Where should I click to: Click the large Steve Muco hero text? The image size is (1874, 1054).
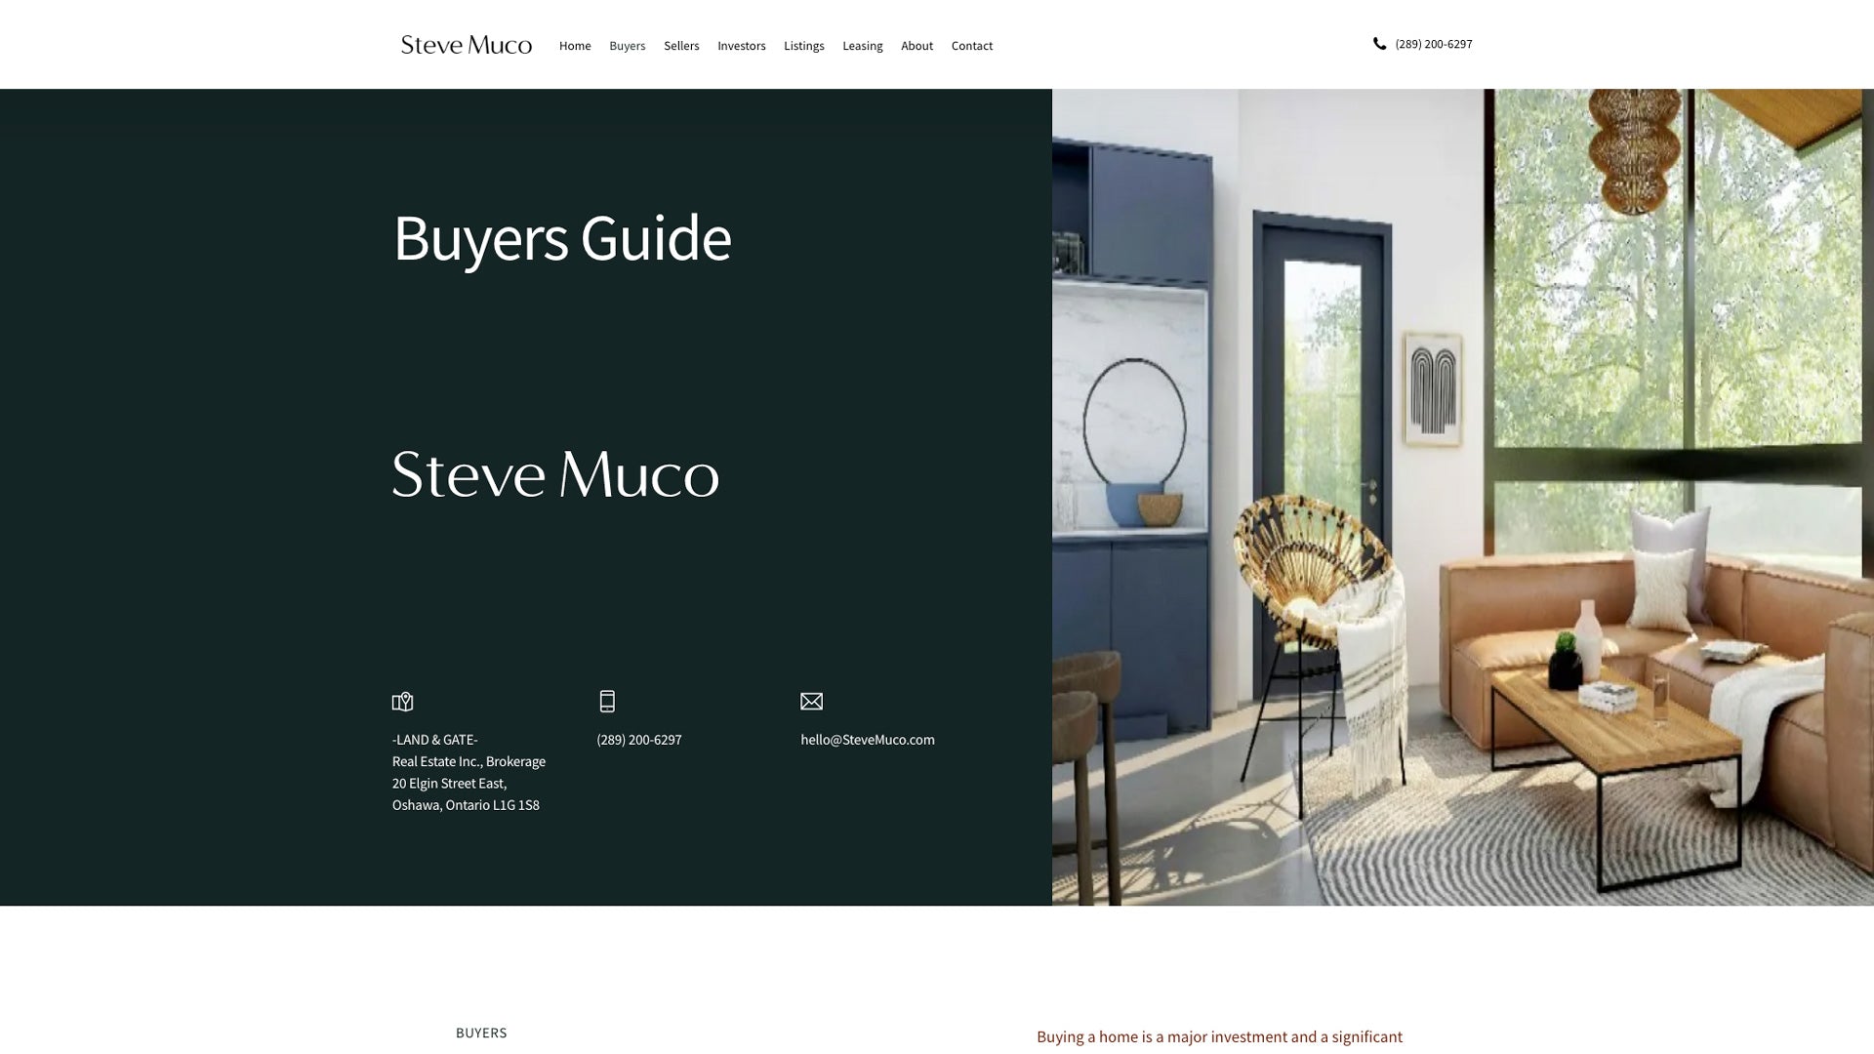pyautogui.click(x=555, y=475)
